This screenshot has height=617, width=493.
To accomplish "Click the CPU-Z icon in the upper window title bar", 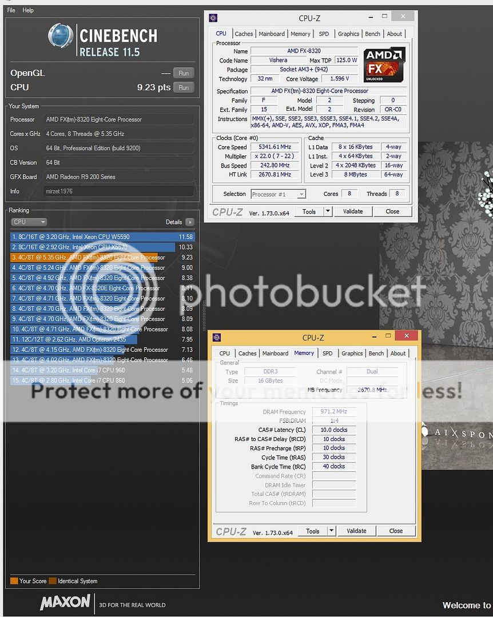I will pyautogui.click(x=213, y=18).
